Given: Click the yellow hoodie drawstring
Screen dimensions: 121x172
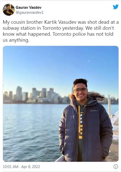Looking at the screenshot, I should (x=79, y=119).
